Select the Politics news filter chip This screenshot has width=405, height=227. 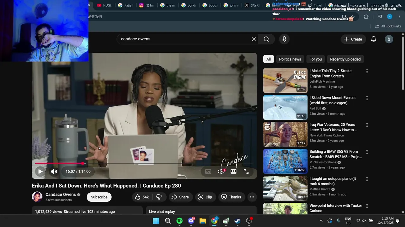(x=290, y=59)
